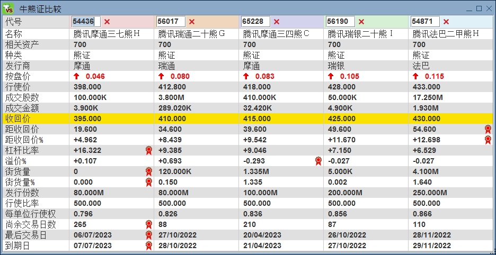Click the name 腾讯法巴二甲熊H

(x=446, y=34)
